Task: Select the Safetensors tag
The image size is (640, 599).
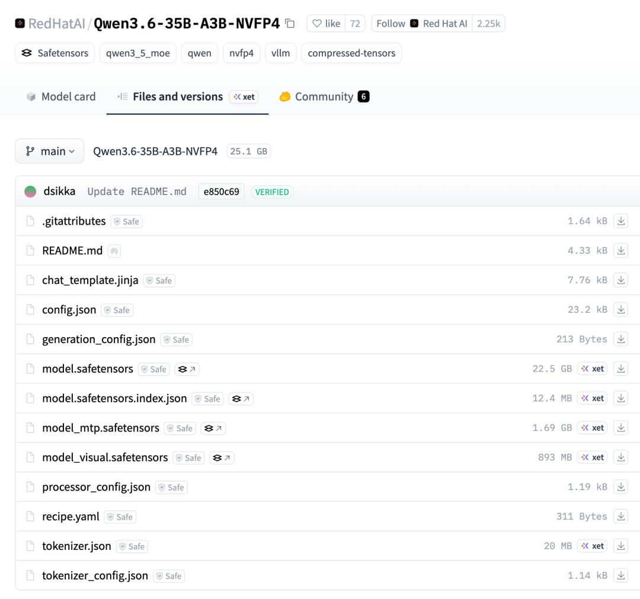Action: (55, 53)
